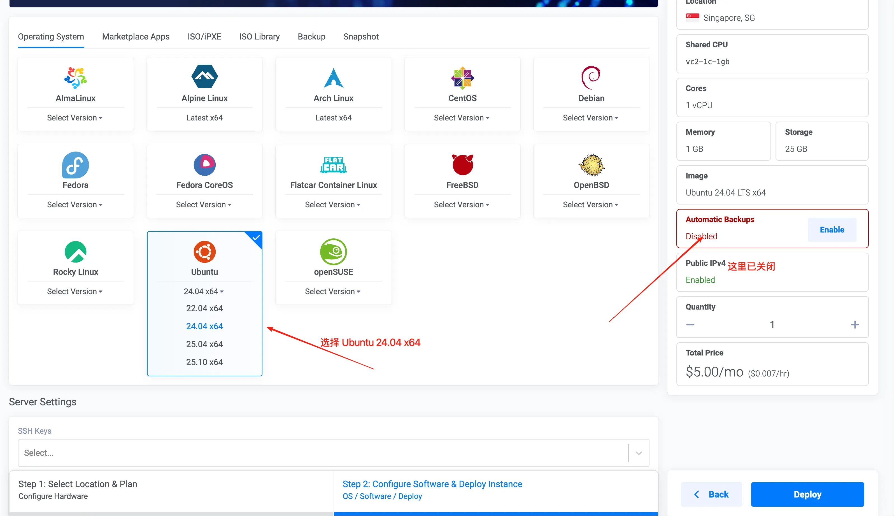This screenshot has height=516, width=894.
Task: Select the Debian swirl logo
Action: point(591,78)
